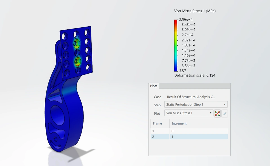The image size is (270, 166).
Task: Click the pencil edit plot icon
Action: click(224, 113)
